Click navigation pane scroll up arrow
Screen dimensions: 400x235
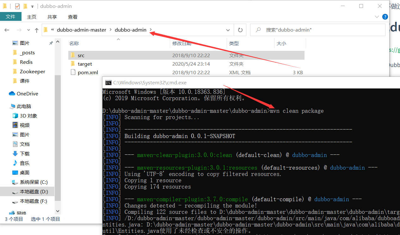coord(58,41)
